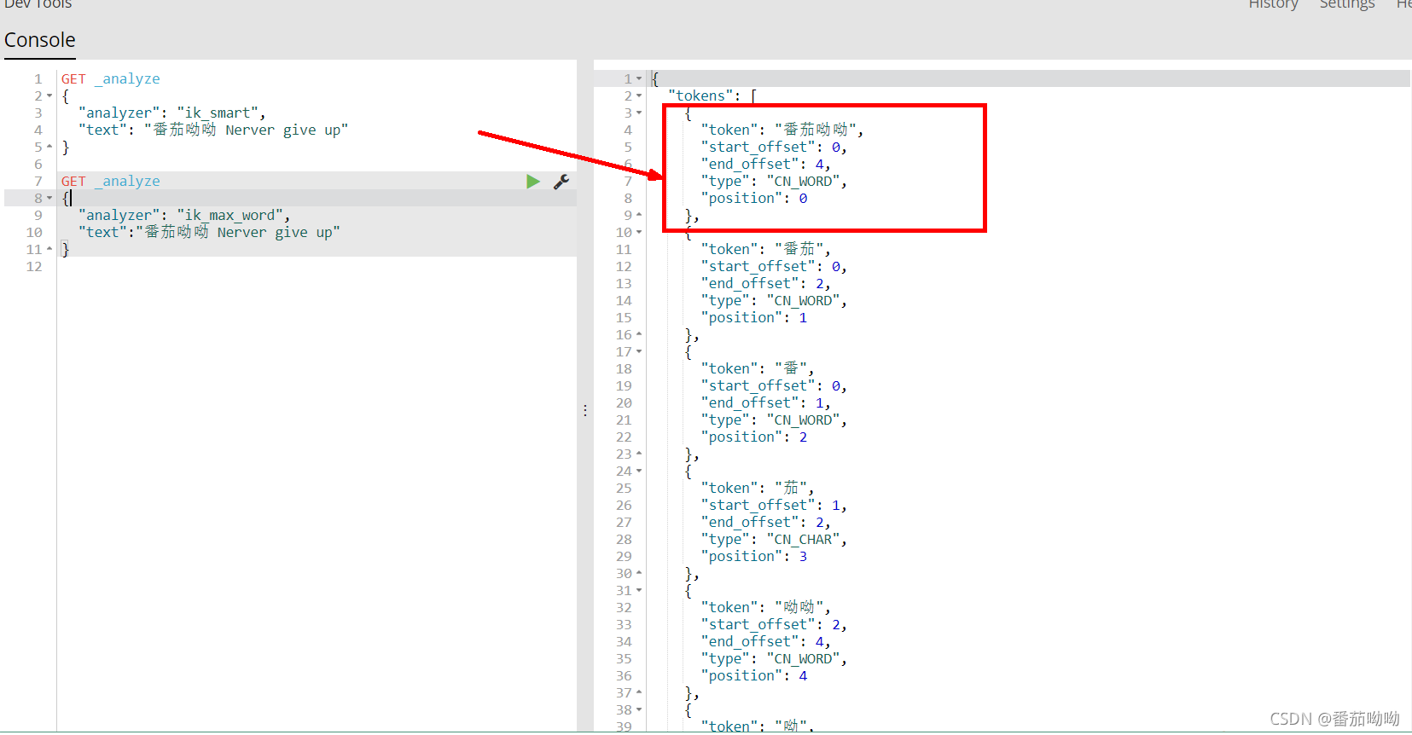The height and width of the screenshot is (735, 1412).
Task: Collapse the tokens array at output line 2
Action: coord(639,96)
